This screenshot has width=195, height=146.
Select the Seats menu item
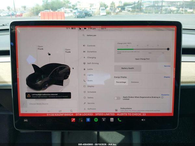tap(88, 80)
